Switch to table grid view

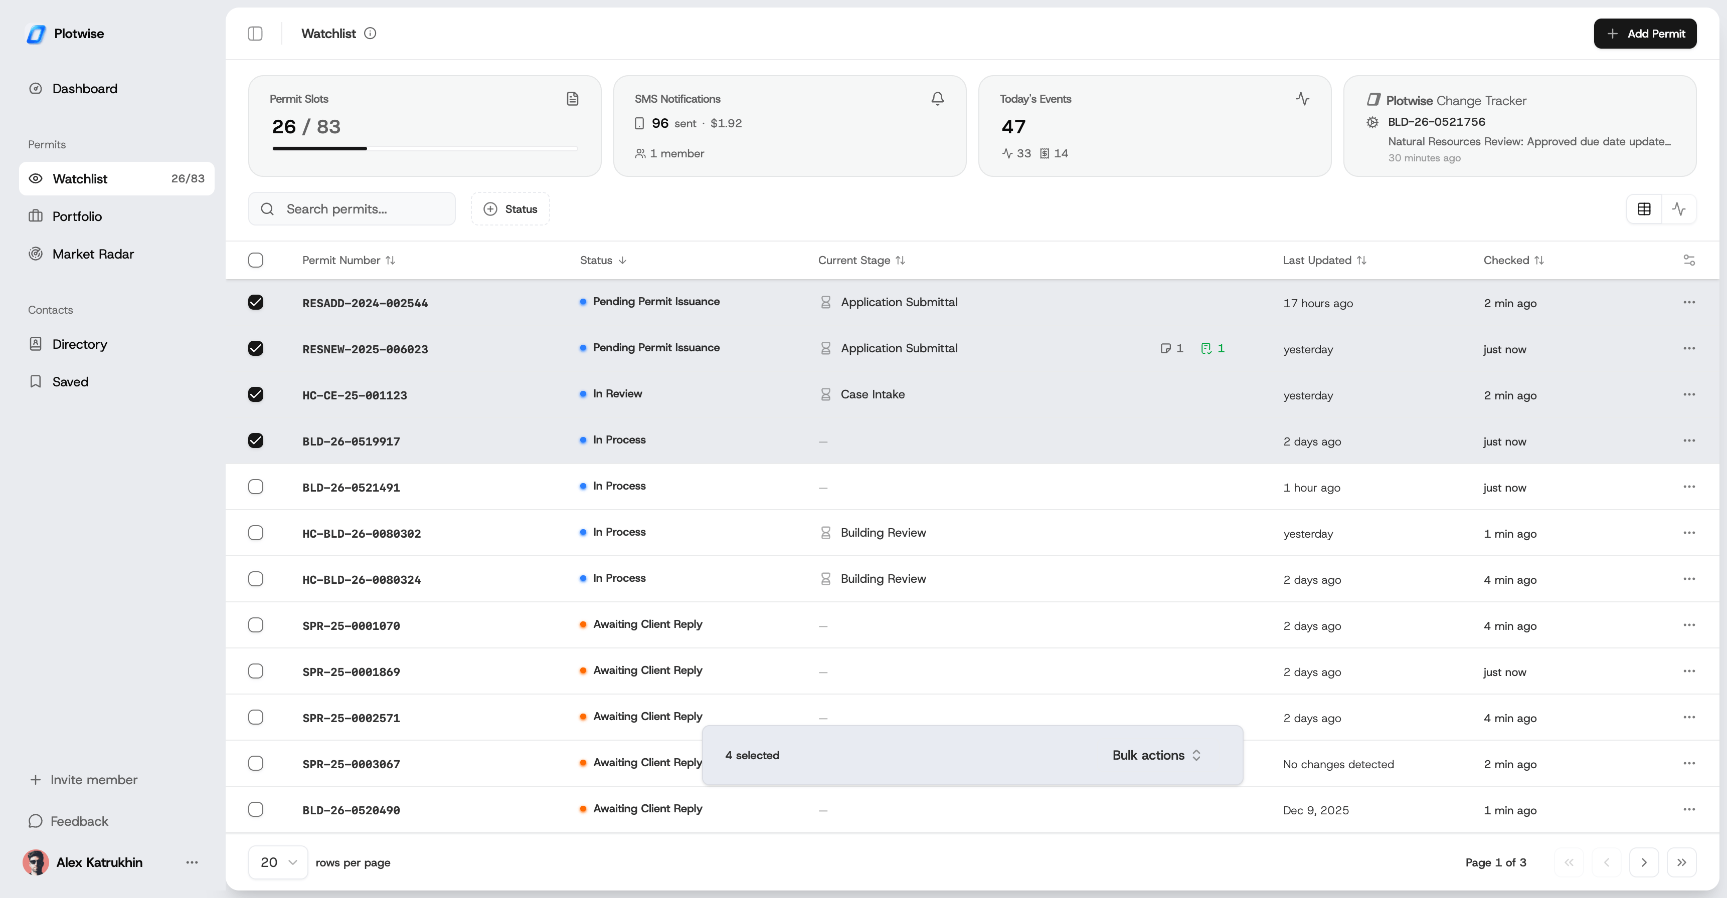pyautogui.click(x=1644, y=209)
